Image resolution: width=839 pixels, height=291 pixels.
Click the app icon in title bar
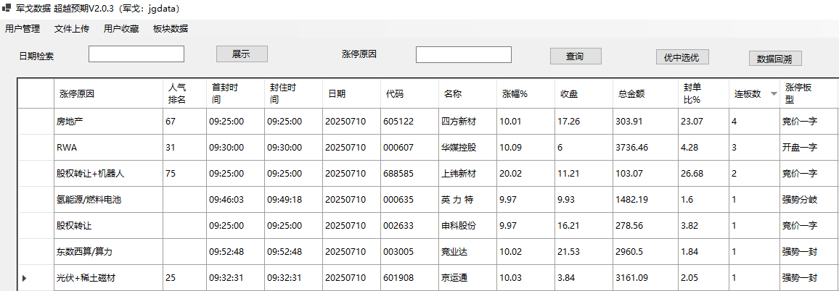7,9
